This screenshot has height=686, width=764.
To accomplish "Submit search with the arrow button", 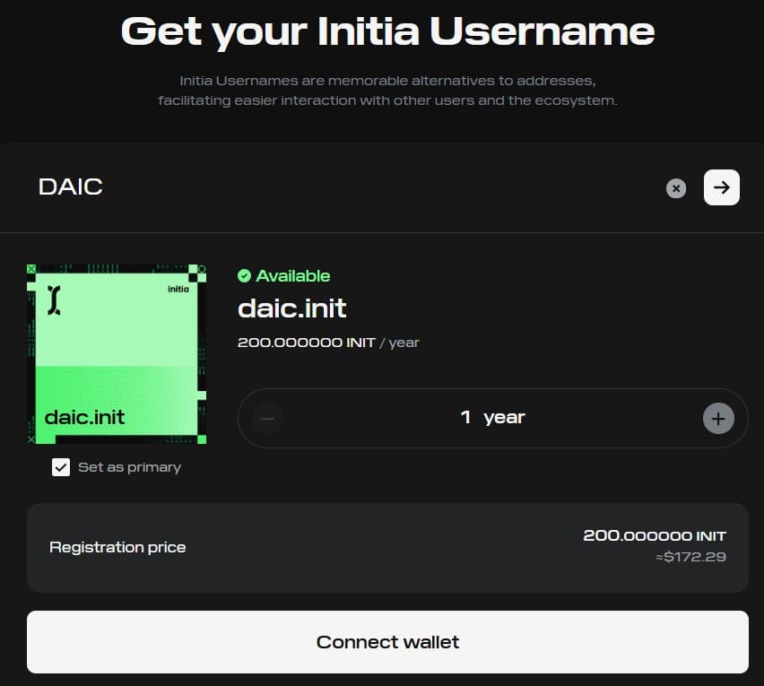I will pyautogui.click(x=721, y=187).
